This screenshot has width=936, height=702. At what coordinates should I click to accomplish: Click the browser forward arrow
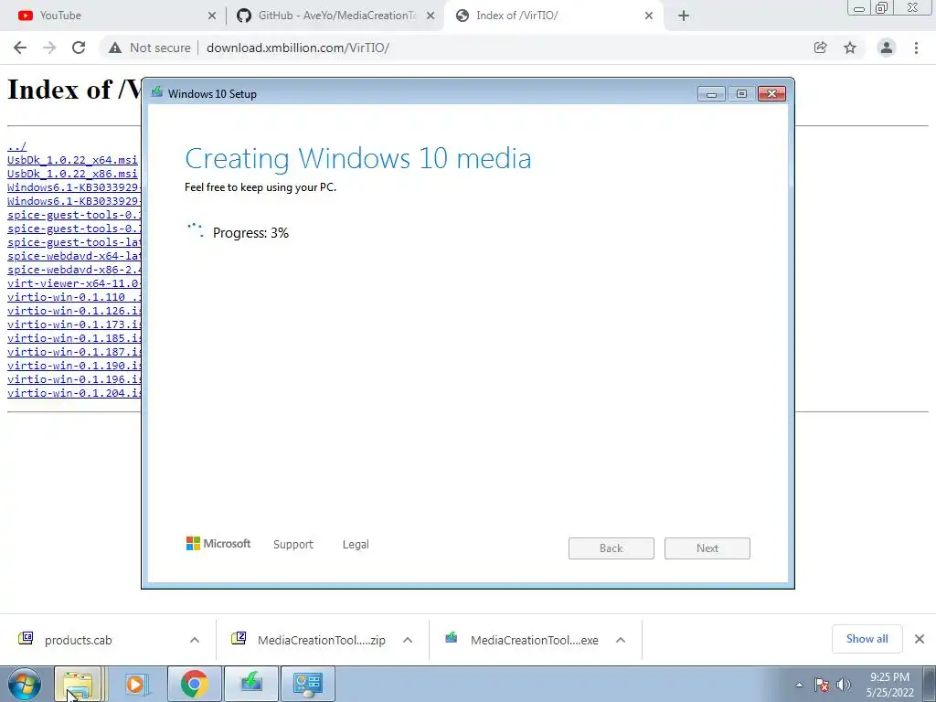pos(49,48)
